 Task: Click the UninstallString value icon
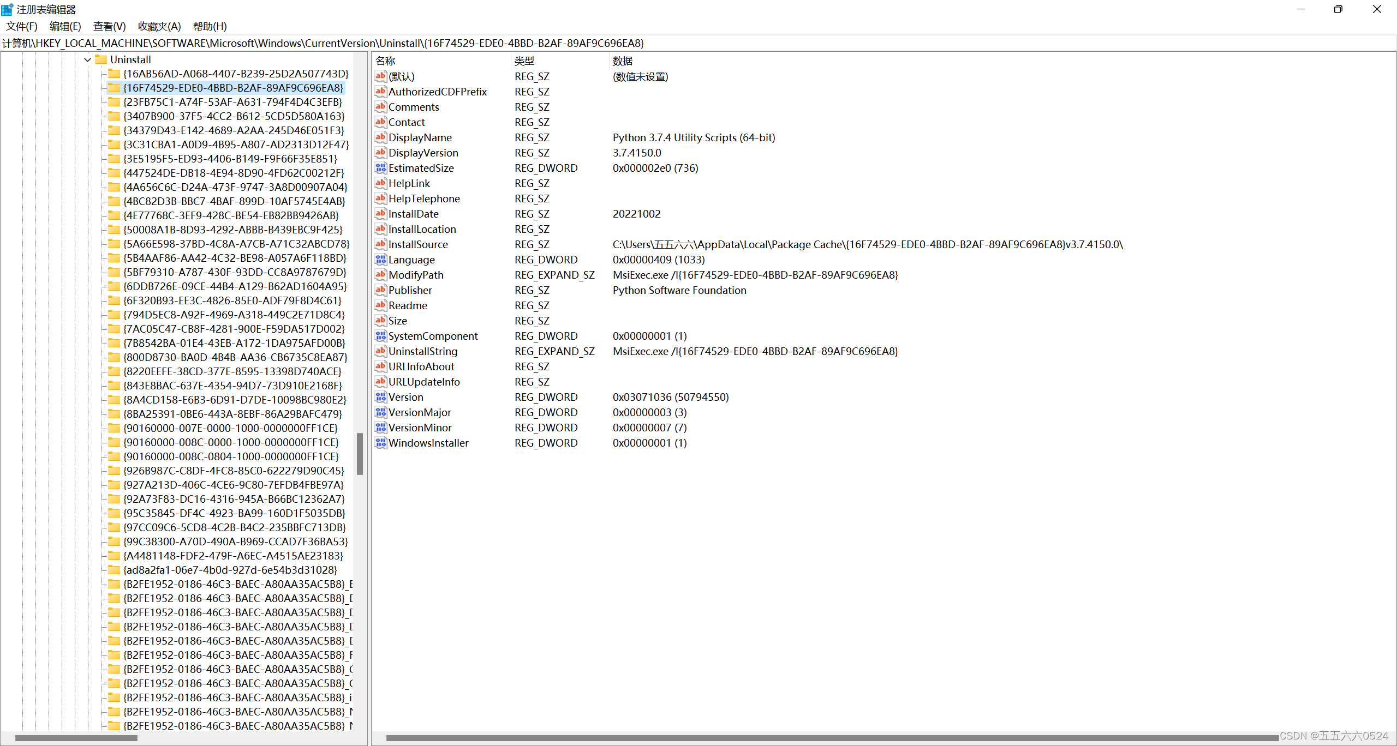coord(380,351)
